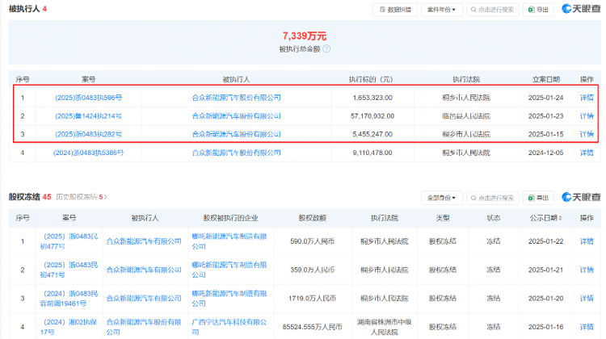The width and height of the screenshot is (606, 339).
Task: Open 广西宁达汽车科技有限公司 link
Action: click(229, 327)
